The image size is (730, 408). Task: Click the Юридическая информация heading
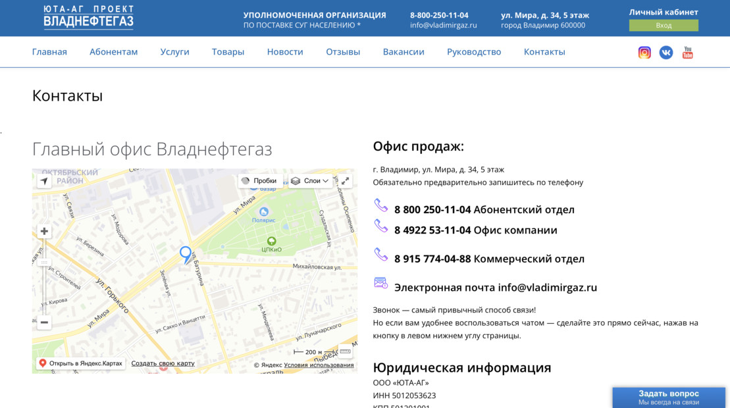click(462, 367)
